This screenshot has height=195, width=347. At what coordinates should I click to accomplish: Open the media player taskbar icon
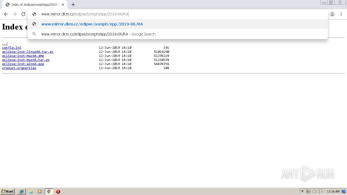tap(40, 191)
